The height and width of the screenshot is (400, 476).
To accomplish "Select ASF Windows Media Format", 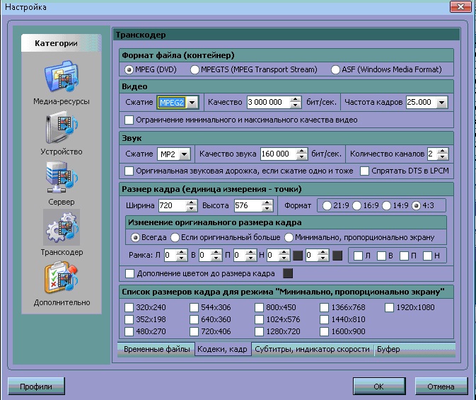I will pos(335,69).
